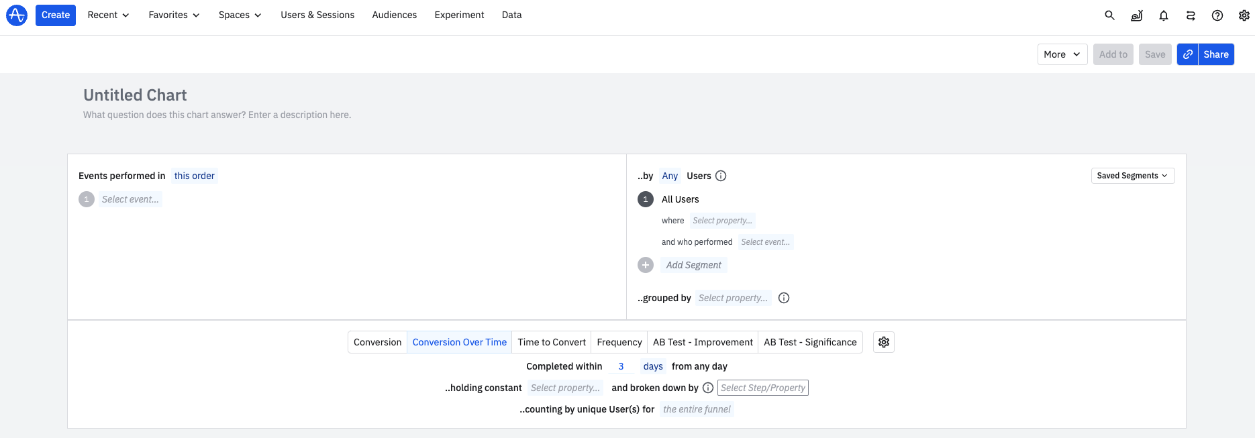Toggle the 'Any' users selector
Image resolution: width=1255 pixels, height=438 pixels.
point(670,176)
